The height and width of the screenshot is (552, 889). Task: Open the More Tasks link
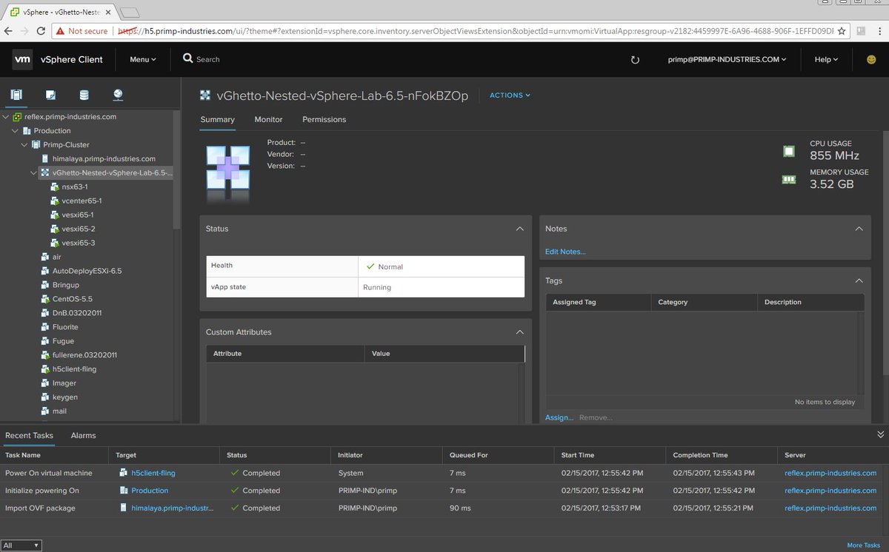(x=865, y=545)
